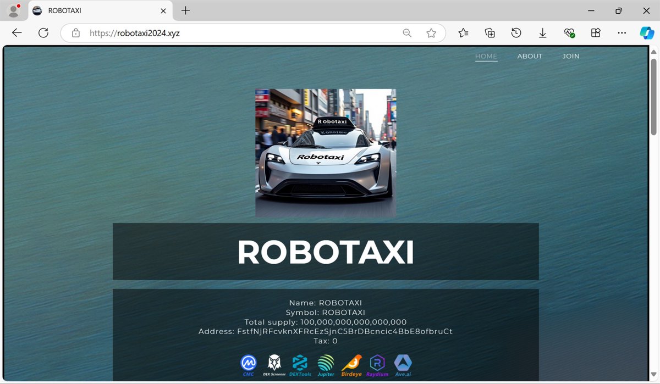Click the DEX Screener icon

274,364
